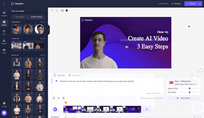Open the Asset panel
The image size is (204, 118).
[4, 51]
